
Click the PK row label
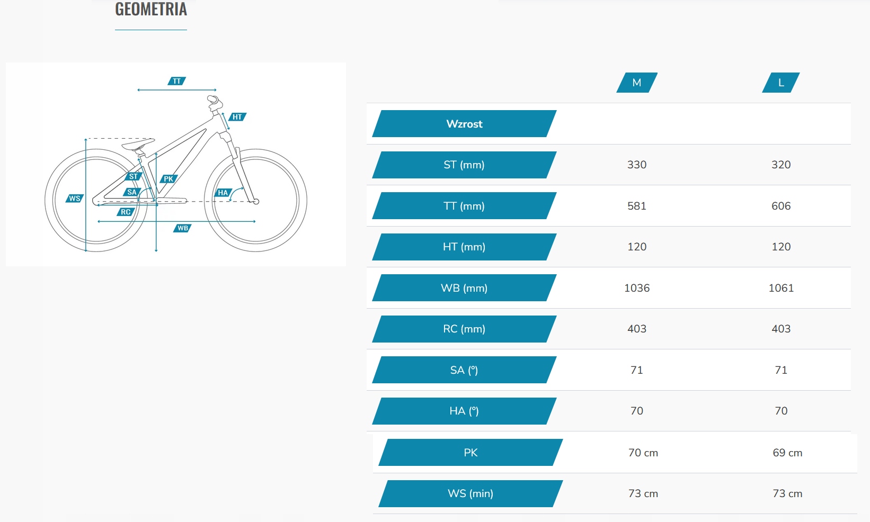tap(470, 453)
